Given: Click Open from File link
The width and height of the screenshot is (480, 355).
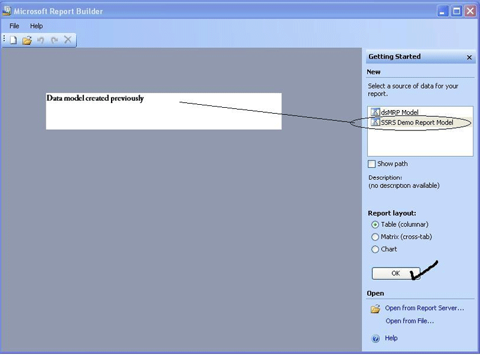Looking at the screenshot, I should [x=410, y=321].
